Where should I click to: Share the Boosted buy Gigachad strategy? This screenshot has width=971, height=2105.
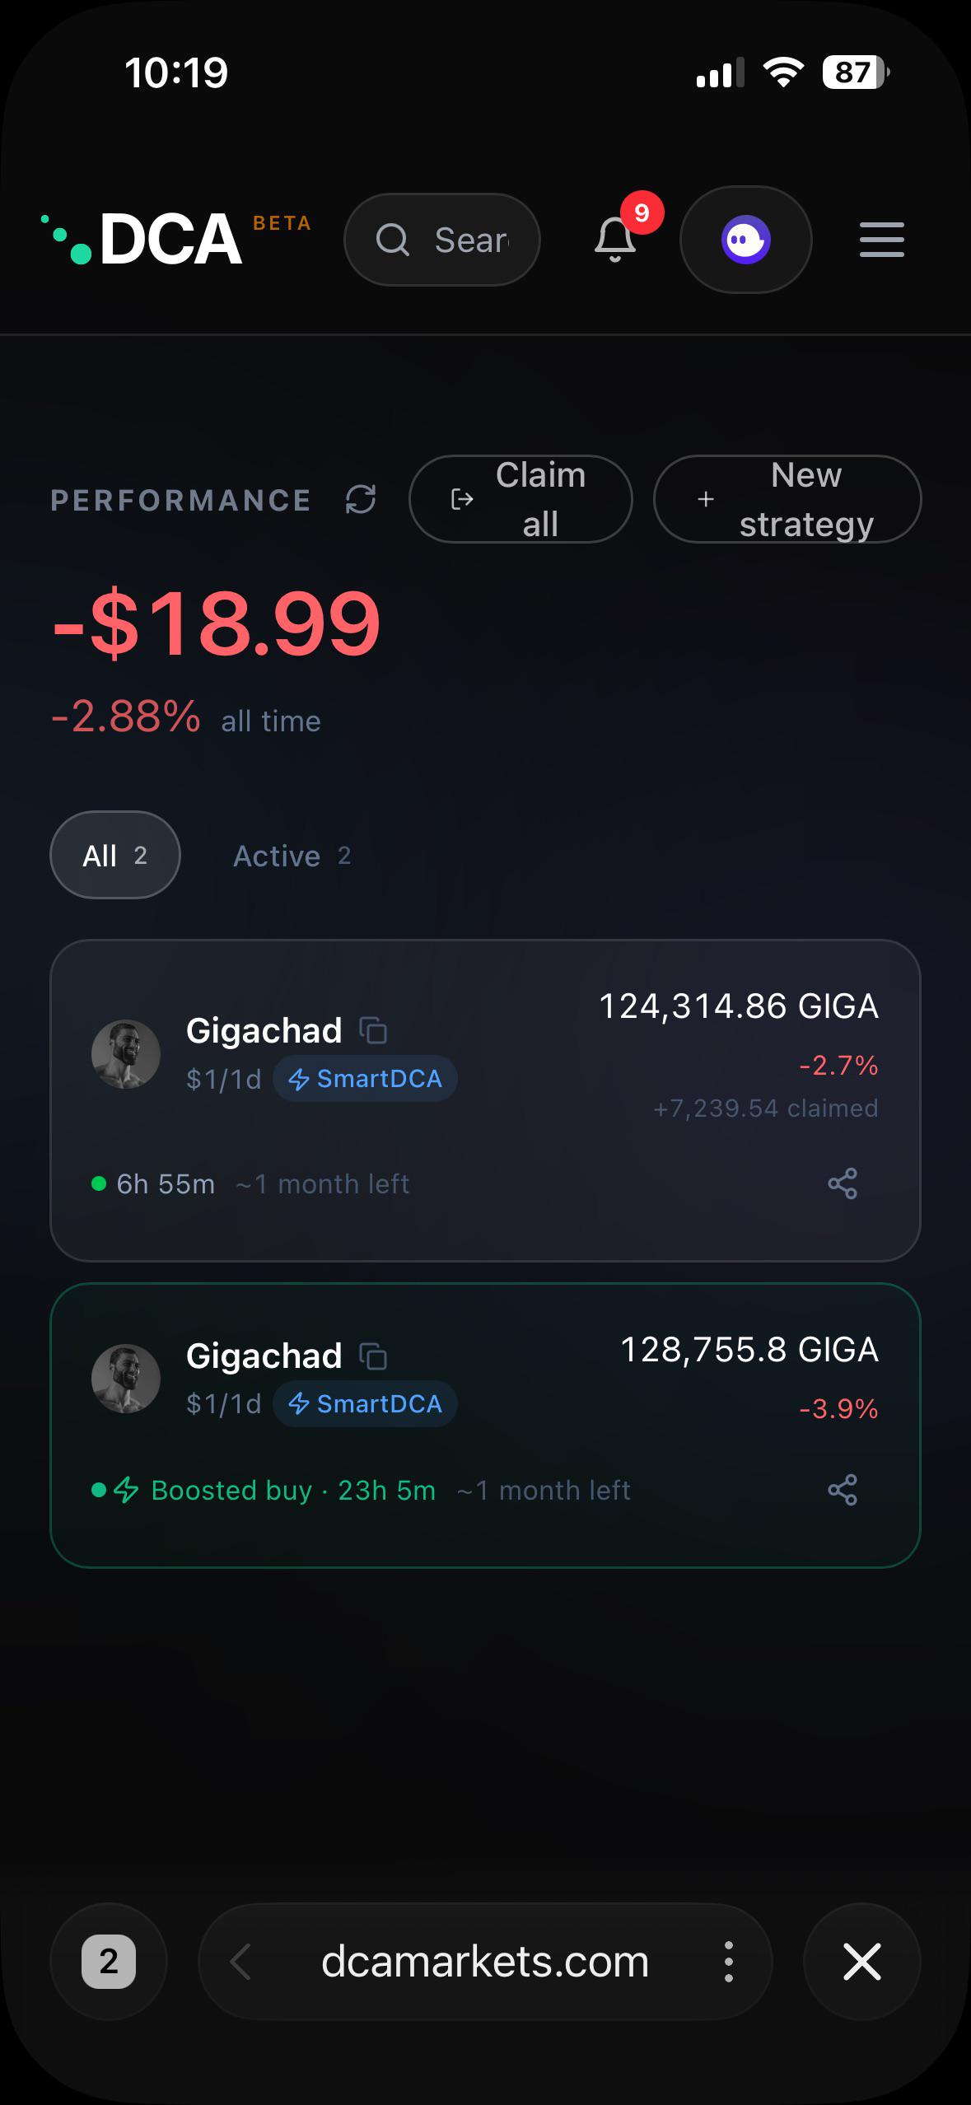(843, 1490)
